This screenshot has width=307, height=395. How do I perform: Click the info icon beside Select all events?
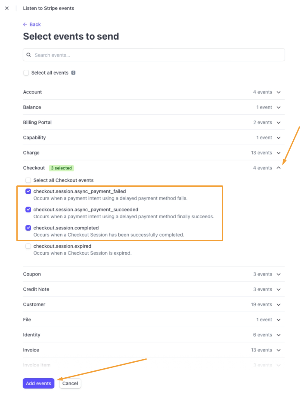click(x=73, y=73)
